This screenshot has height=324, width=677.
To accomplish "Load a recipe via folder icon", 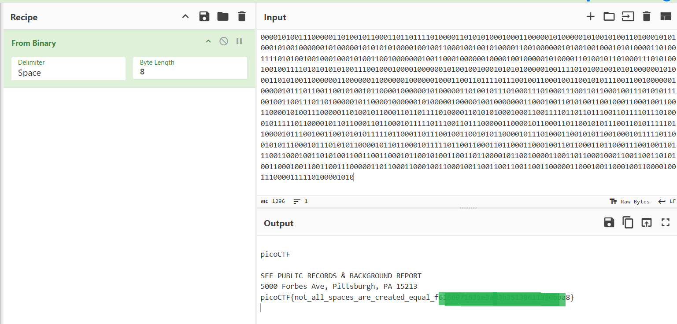I will (x=223, y=17).
